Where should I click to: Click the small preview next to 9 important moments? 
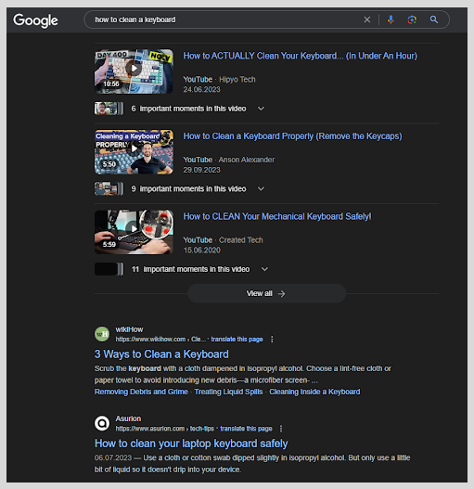pyautogui.click(x=109, y=188)
